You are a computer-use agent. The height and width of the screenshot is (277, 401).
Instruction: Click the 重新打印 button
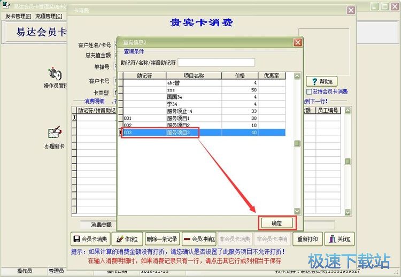[307, 239]
